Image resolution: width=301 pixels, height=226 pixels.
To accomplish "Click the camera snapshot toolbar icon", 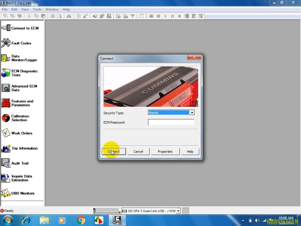I will point(151,16).
